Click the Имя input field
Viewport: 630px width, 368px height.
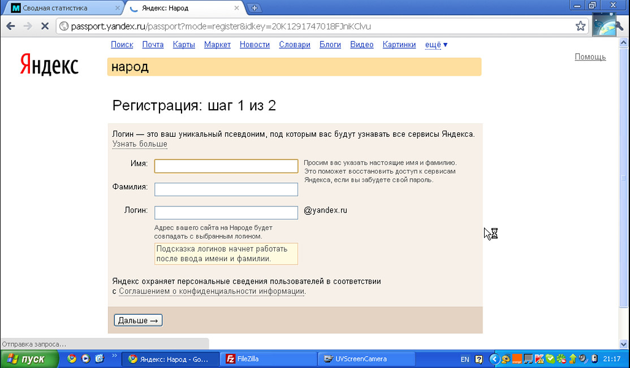[226, 166]
